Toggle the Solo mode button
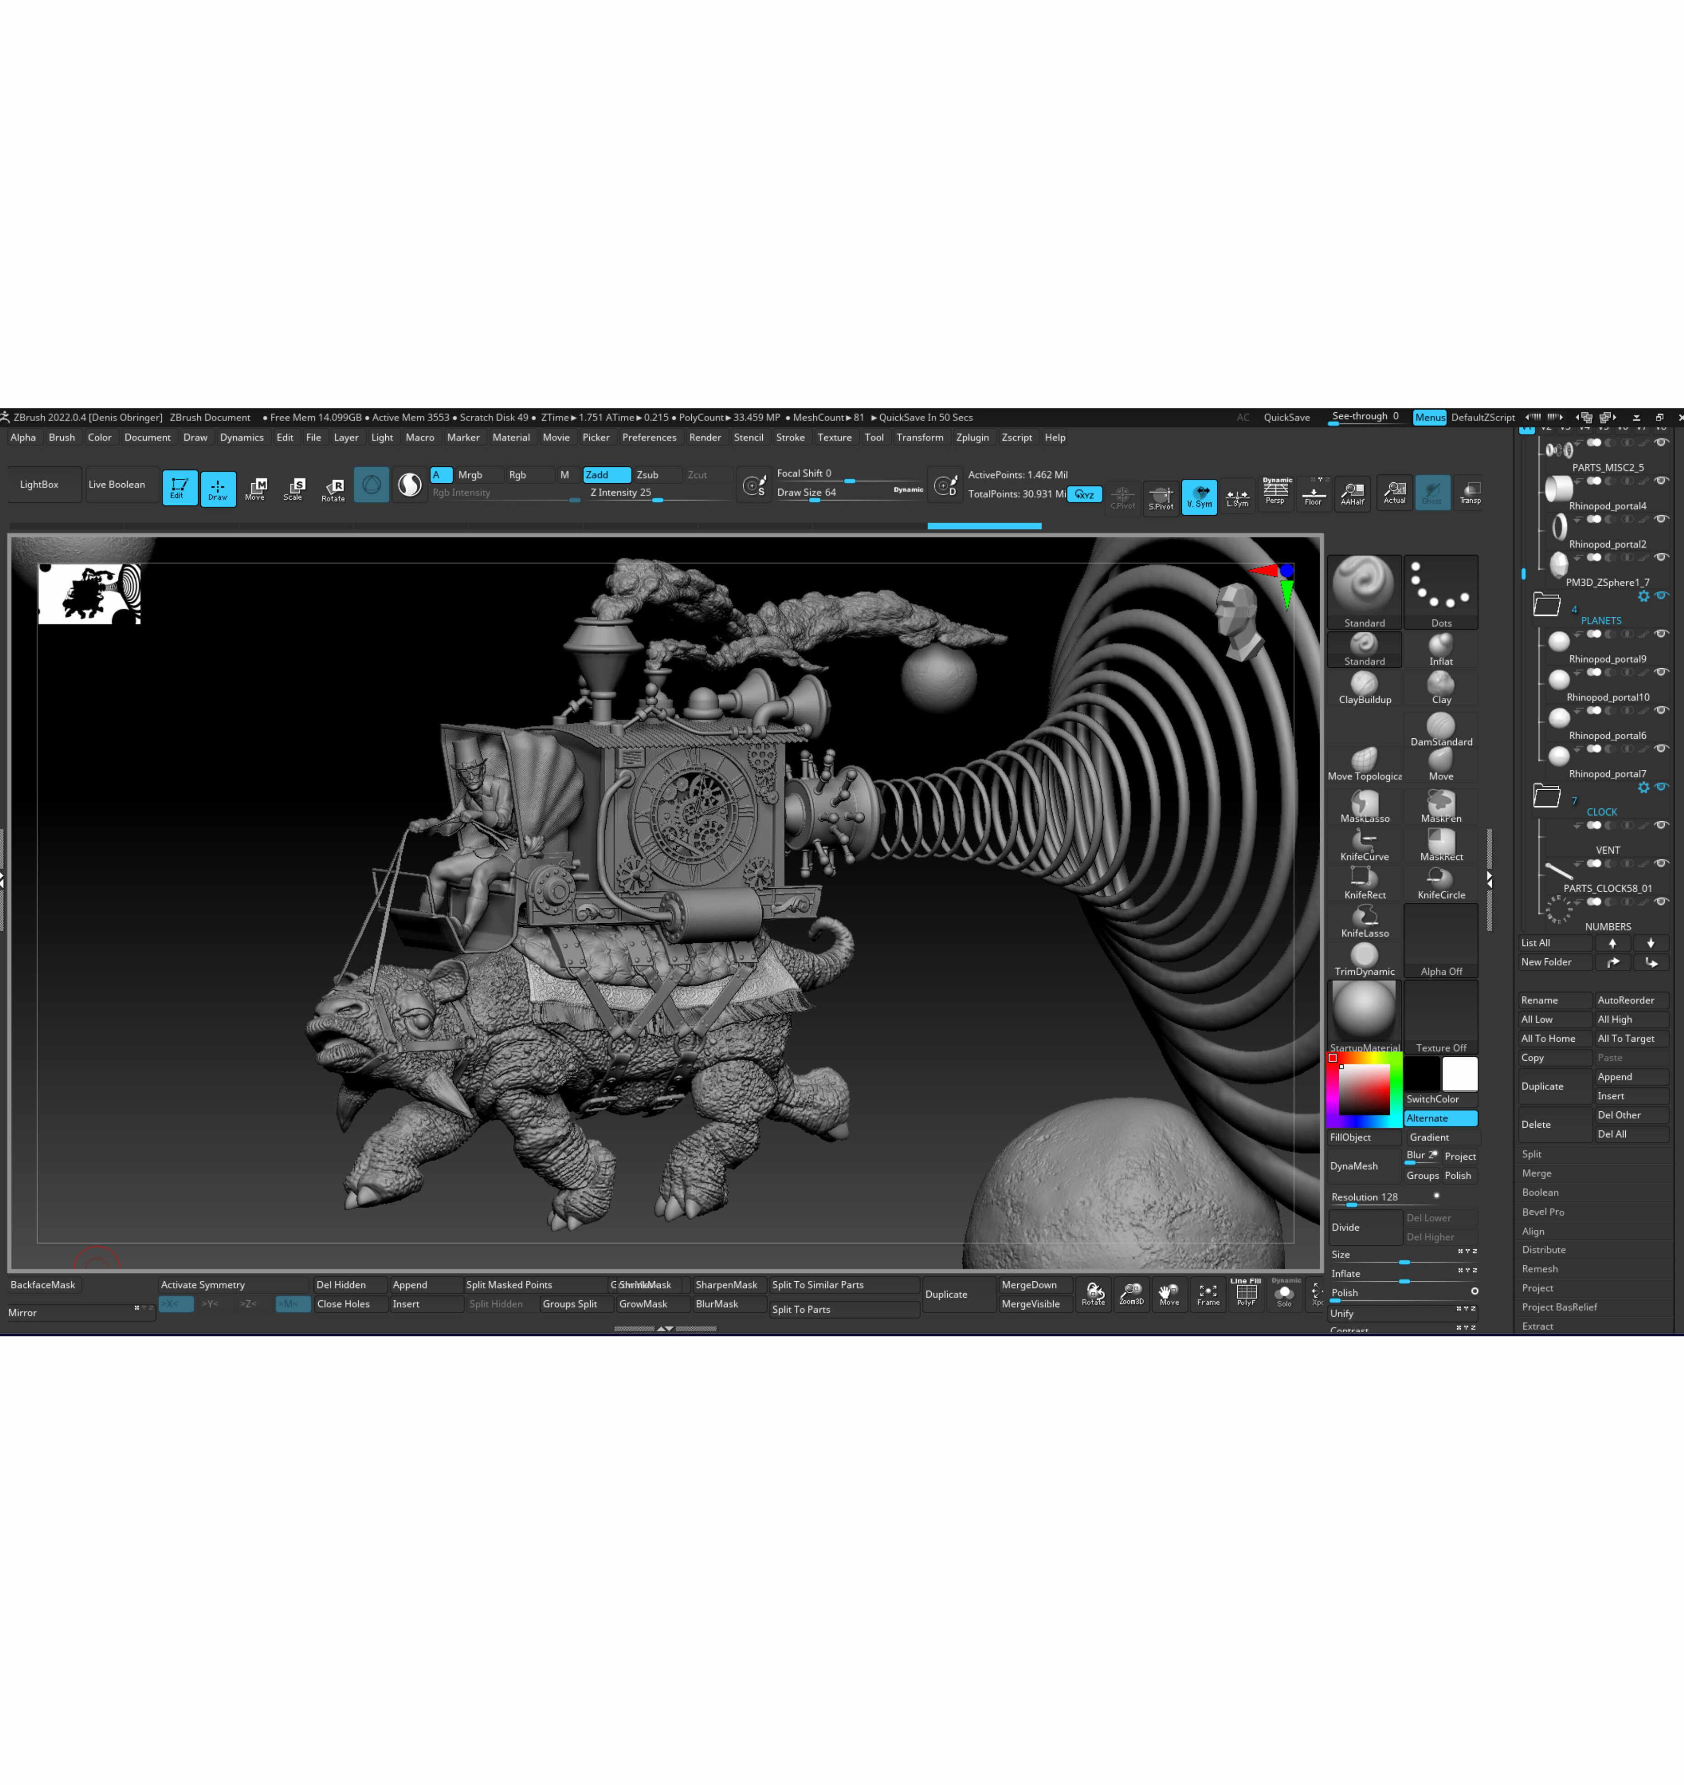The width and height of the screenshot is (1684, 1785). pyautogui.click(x=1284, y=1294)
